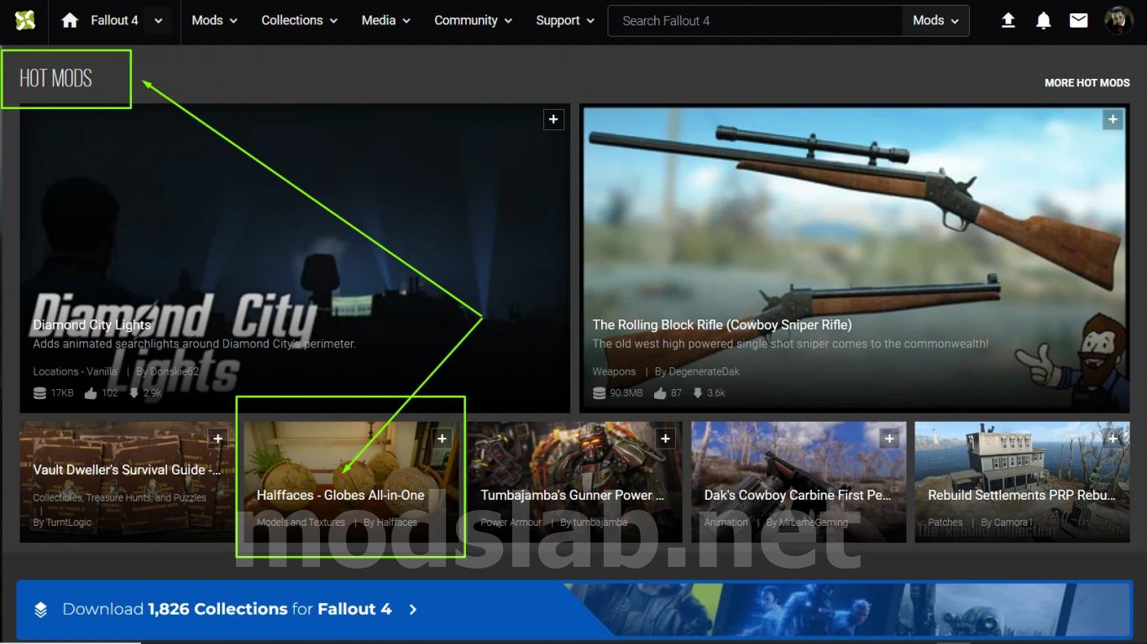Open the messages envelope icon
Screen dimensions: 1147x644
[x=1079, y=20]
